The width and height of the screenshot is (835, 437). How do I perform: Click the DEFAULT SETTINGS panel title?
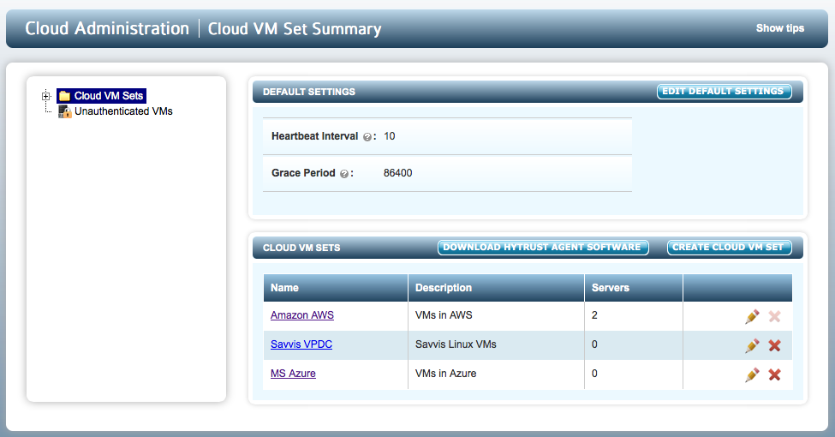[309, 92]
